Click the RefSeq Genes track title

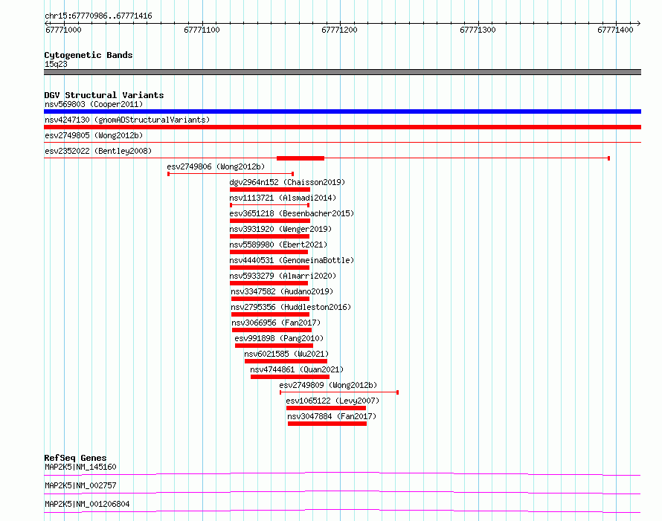point(76,458)
